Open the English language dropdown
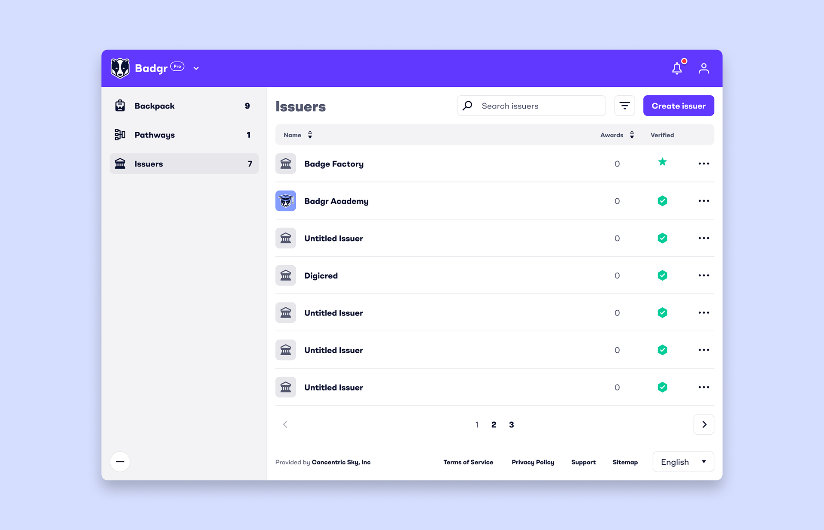 [683, 462]
